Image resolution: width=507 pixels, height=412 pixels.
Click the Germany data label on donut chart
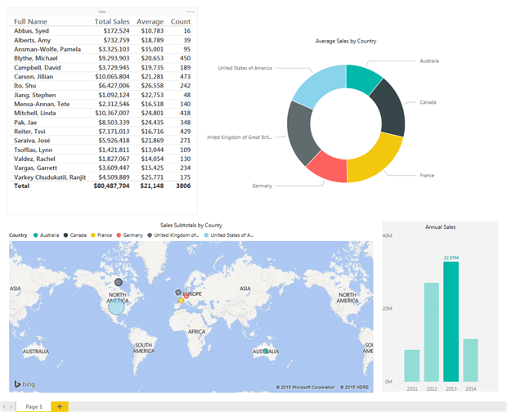pos(262,186)
